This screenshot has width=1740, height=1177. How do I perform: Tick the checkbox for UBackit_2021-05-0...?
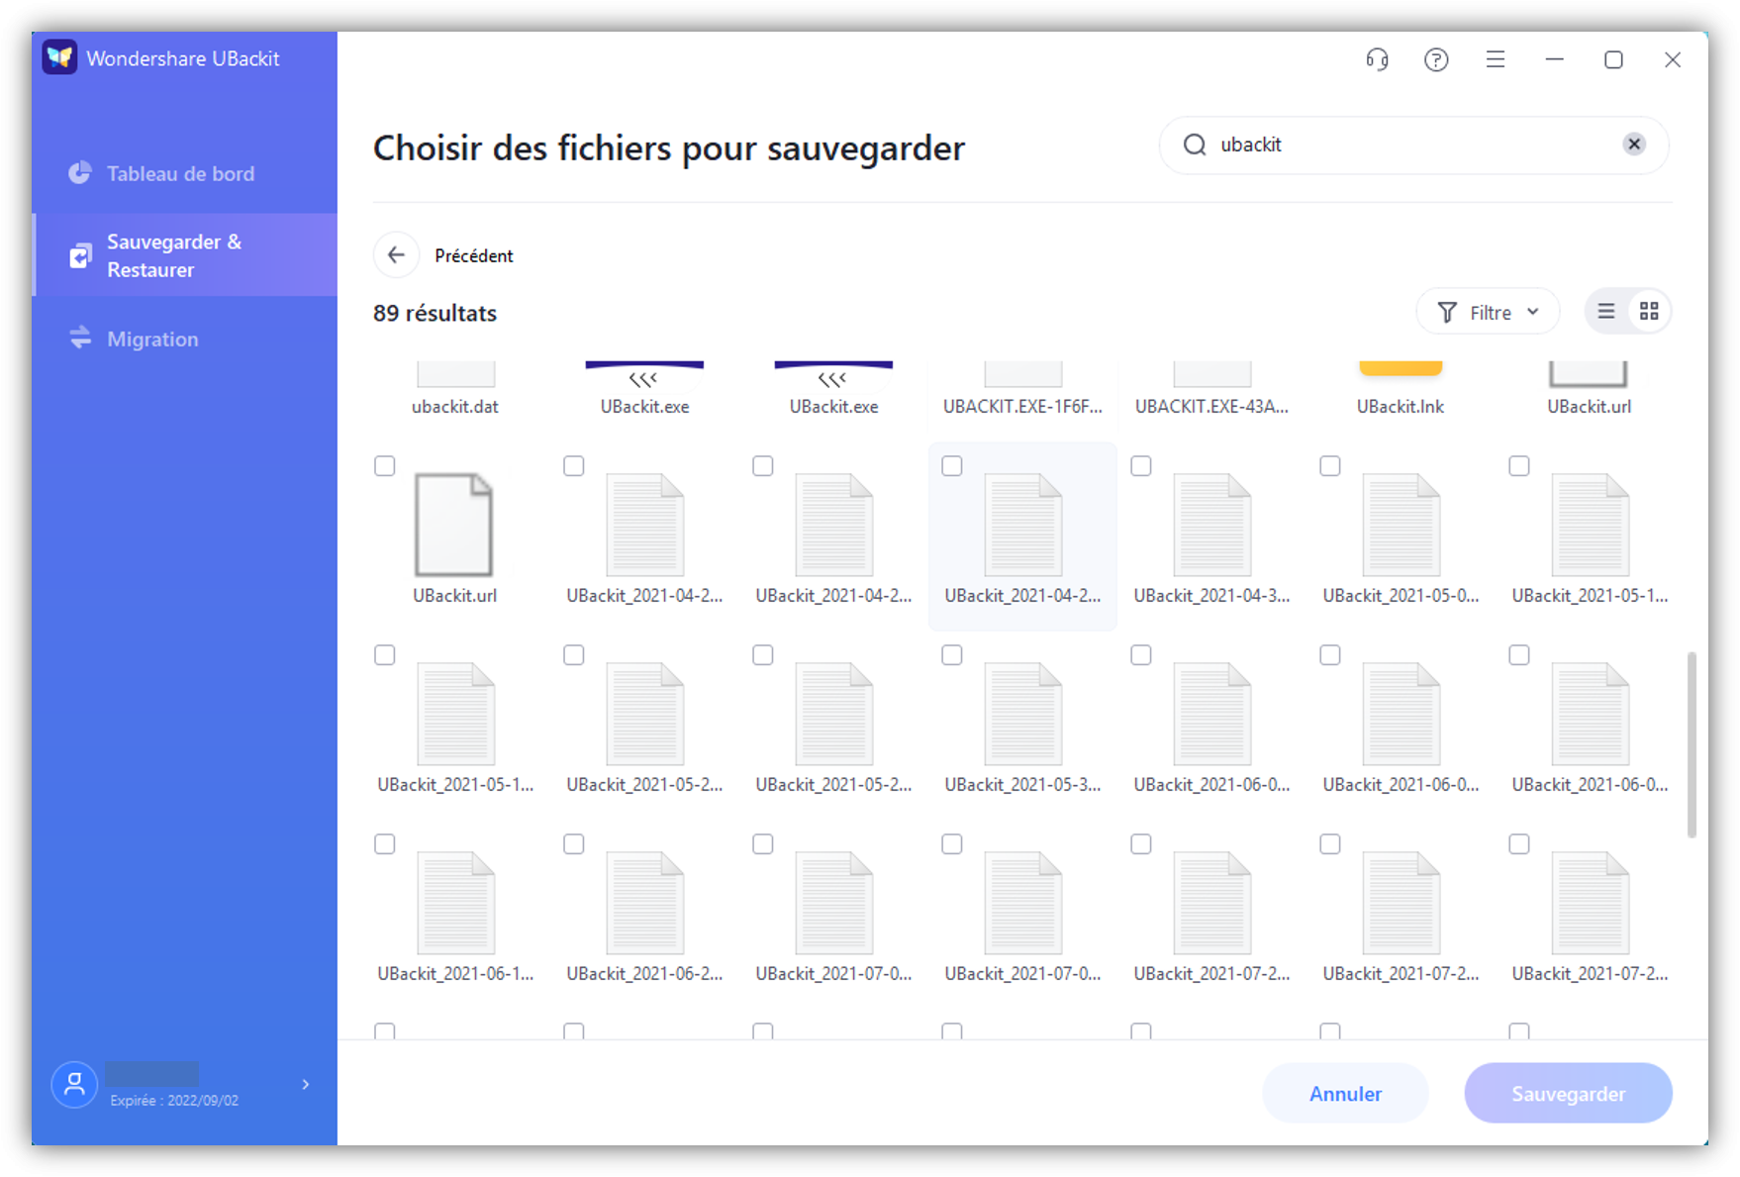[1330, 466]
